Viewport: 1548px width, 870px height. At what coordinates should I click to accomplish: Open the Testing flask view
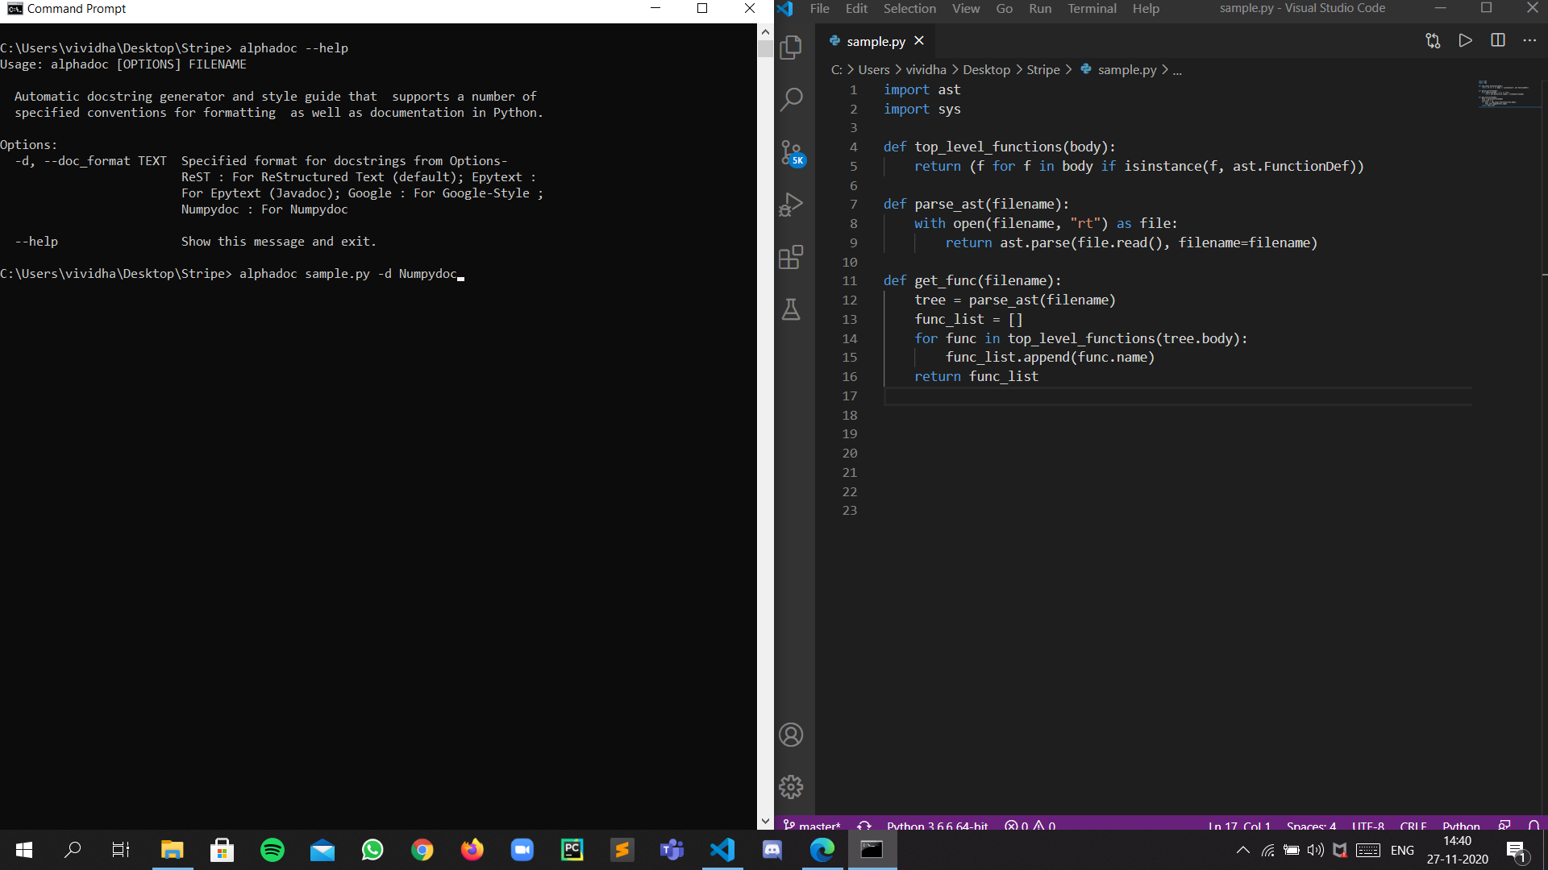click(791, 309)
